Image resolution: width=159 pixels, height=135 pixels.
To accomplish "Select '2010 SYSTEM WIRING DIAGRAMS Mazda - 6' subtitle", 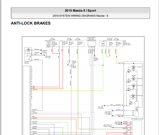I will point(80,16).
